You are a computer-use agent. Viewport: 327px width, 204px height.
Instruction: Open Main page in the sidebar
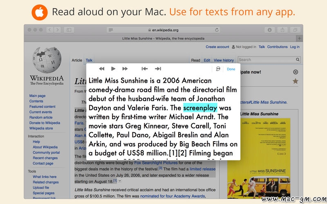[37, 96]
